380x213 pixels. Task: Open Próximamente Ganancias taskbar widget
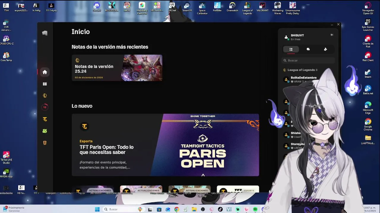tap(14, 209)
